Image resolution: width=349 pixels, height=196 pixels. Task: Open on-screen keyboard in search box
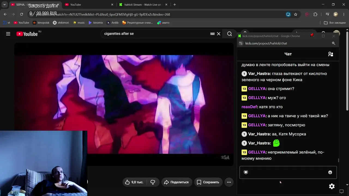[212, 34]
